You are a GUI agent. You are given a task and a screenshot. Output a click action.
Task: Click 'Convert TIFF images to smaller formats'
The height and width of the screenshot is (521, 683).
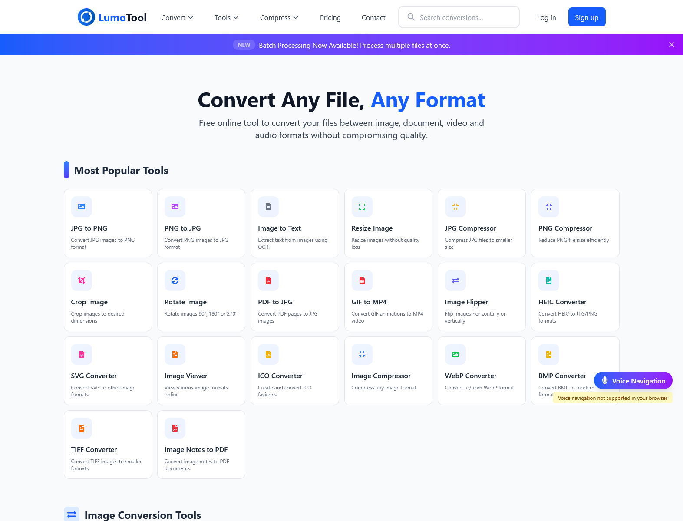coord(106,465)
